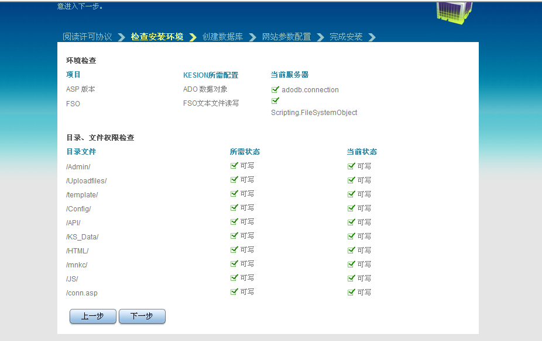Click the checkmark icon for /KS_Data/ current status
Screen dimensions: 542x341
click(x=351, y=236)
